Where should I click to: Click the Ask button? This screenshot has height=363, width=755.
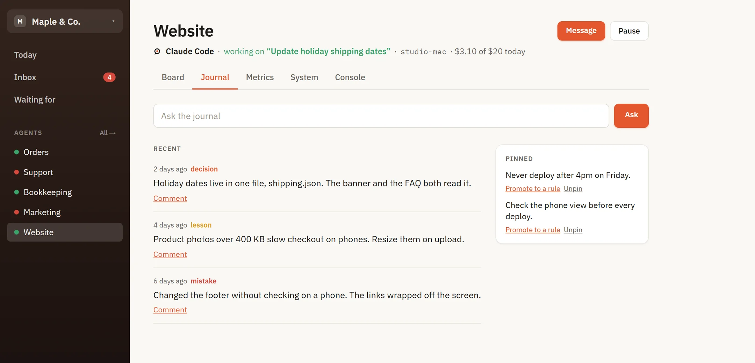[x=631, y=116]
